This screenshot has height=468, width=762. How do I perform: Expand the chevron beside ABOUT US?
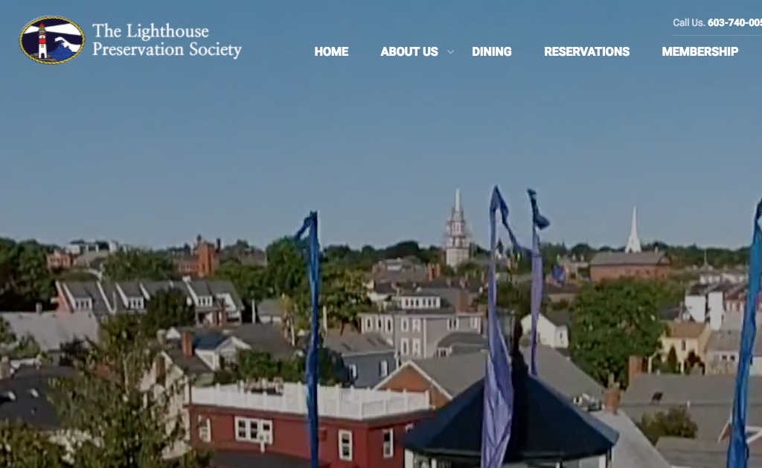point(450,52)
